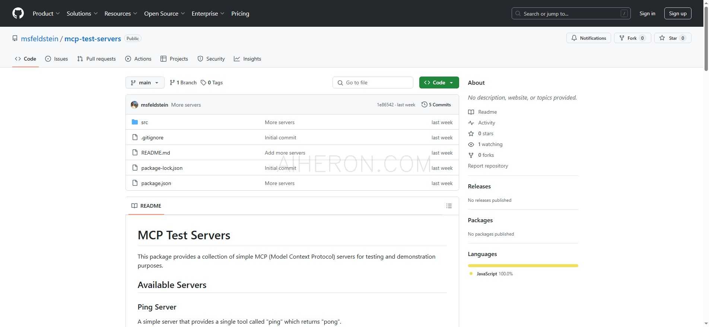
Task: Click the magnifier icon in Go to file
Action: 340,82
